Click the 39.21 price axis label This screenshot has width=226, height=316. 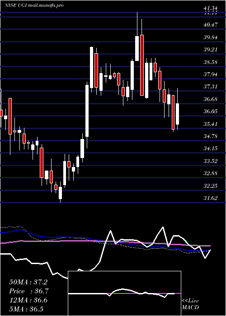tap(211, 50)
